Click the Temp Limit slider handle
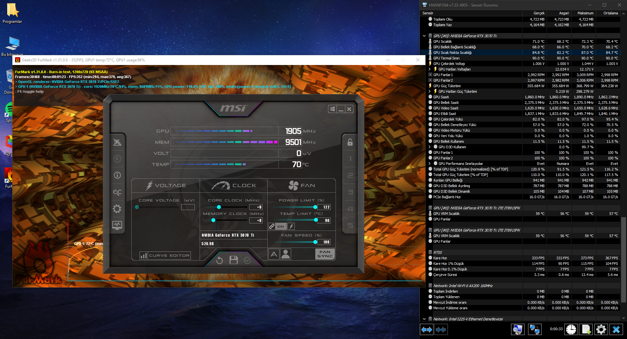The width and height of the screenshot is (627, 339). (x=316, y=220)
